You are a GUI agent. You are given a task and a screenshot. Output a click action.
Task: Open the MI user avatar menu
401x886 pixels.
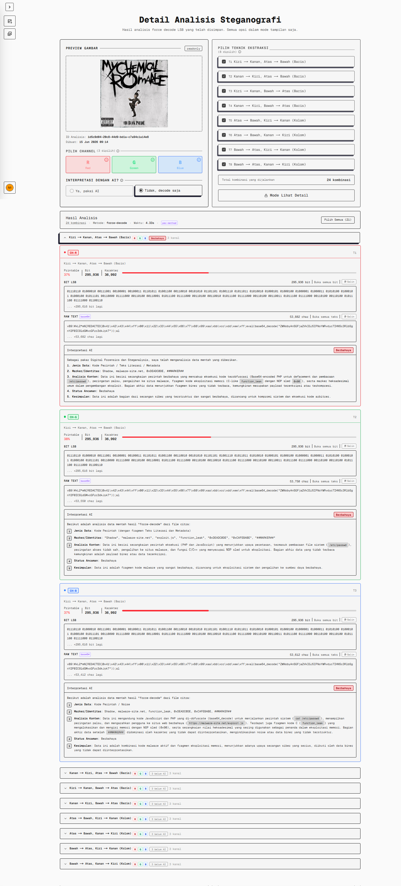[10, 187]
